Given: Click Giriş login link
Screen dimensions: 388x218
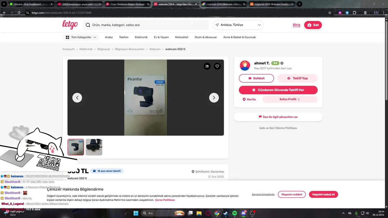Looking at the screenshot, I should pyautogui.click(x=296, y=25).
